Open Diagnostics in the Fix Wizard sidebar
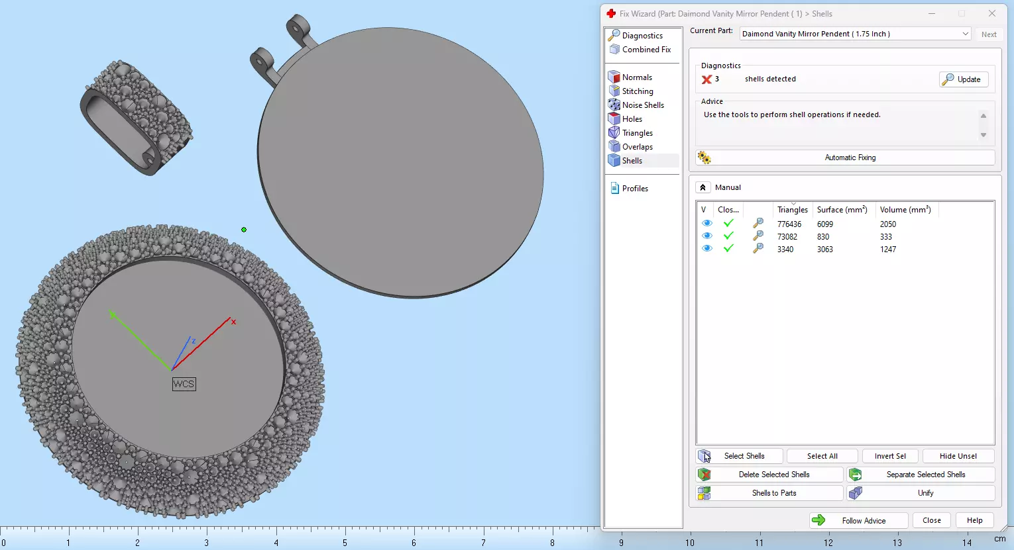The image size is (1014, 550). click(642, 36)
